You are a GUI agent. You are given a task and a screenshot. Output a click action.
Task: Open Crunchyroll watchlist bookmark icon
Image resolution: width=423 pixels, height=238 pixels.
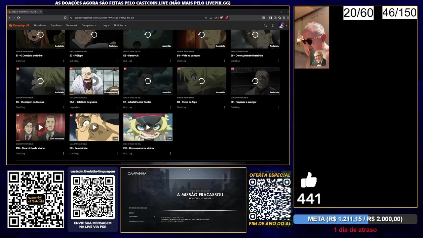273,25
